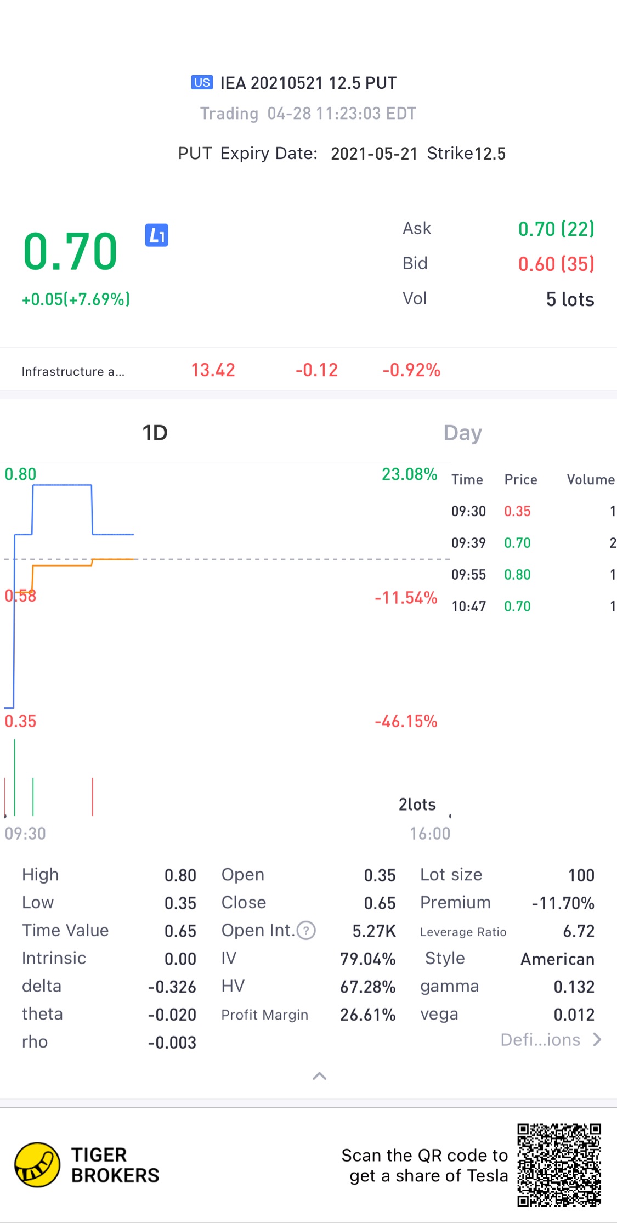Tap the blue L1 quote level icon
The width and height of the screenshot is (617, 1223).
click(156, 235)
